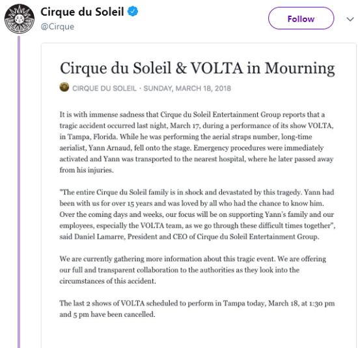Open the Cirque du Soleil display name profile
Screen dimensions: 358x348
pyautogui.click(x=82, y=12)
